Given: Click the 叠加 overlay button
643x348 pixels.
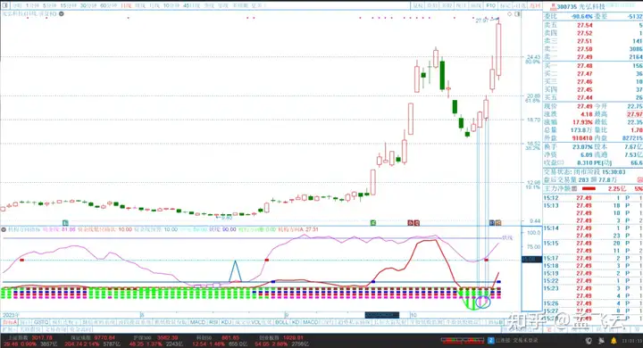Looking at the screenshot, I should pyautogui.click(x=432, y=5).
